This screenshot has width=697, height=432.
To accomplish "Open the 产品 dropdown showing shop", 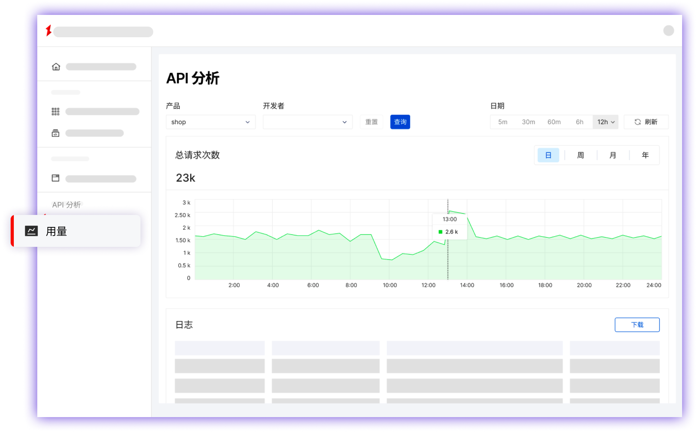I will [211, 122].
